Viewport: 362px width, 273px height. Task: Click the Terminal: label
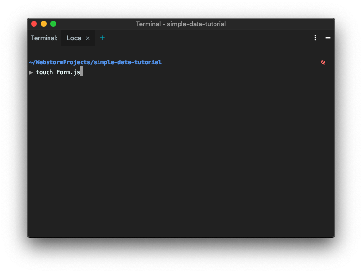point(44,38)
